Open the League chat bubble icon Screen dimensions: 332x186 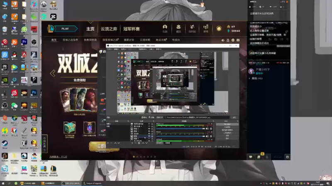[x=251, y=157]
